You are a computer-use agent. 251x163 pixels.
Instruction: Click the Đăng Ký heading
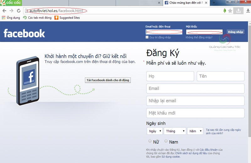(163, 53)
